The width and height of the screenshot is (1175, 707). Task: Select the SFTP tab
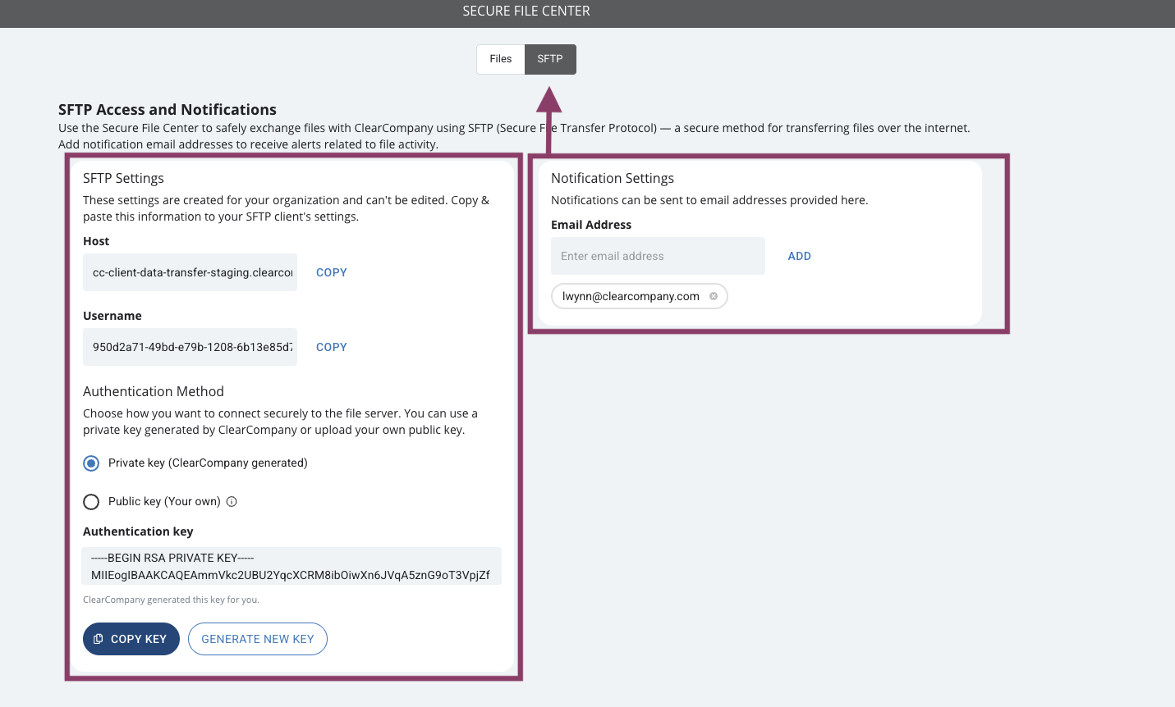coord(550,59)
